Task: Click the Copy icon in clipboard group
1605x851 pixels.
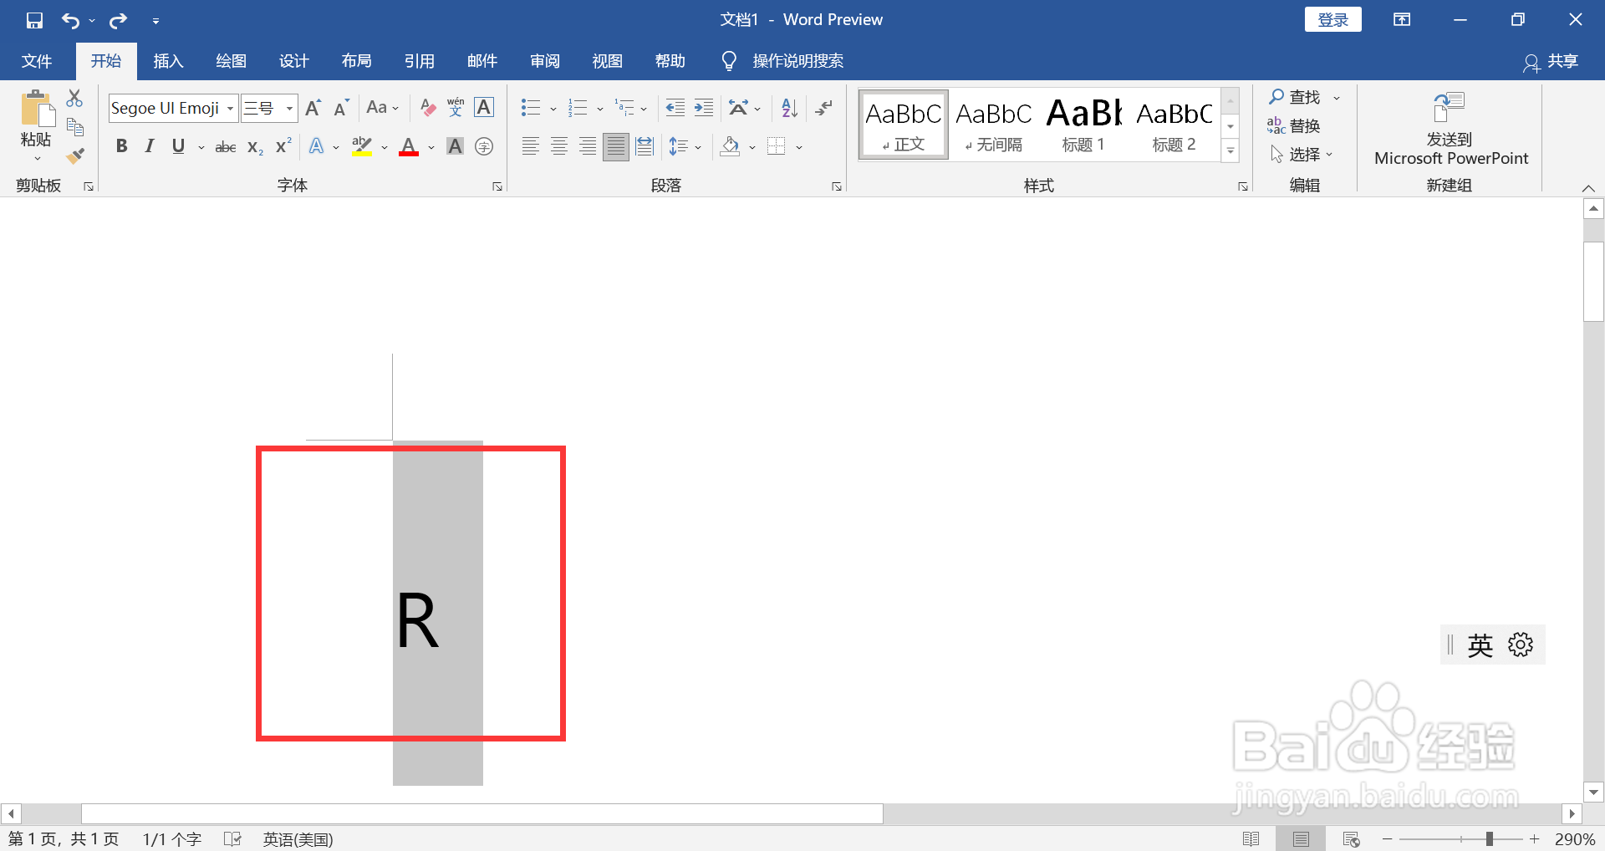Action: coord(74,127)
